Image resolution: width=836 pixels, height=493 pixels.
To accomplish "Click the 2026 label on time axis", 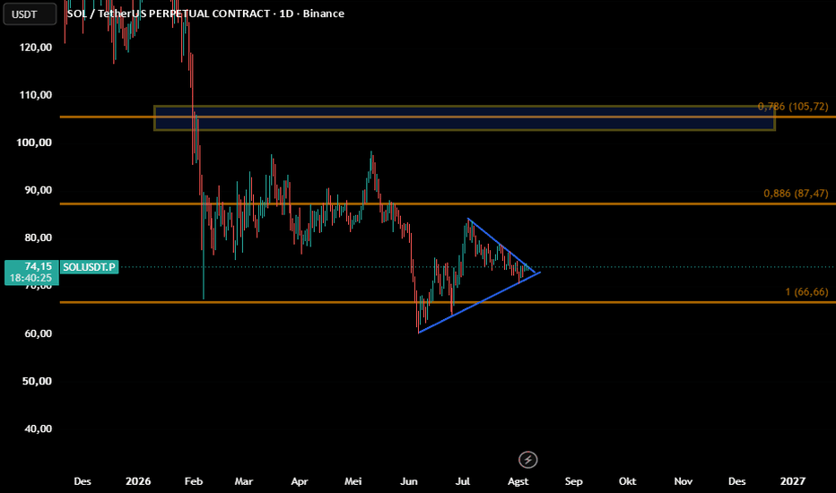I will (x=138, y=481).
